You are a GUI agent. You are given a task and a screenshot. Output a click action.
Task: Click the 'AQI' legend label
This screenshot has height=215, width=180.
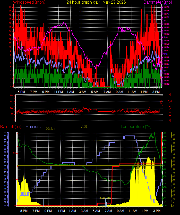coord(84,126)
